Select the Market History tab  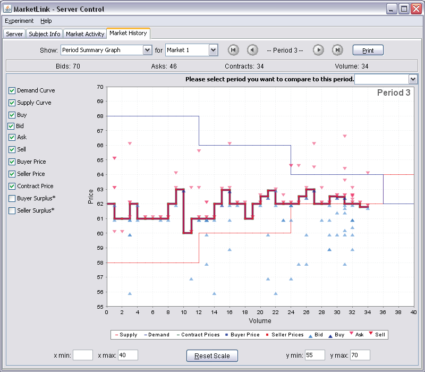128,33
